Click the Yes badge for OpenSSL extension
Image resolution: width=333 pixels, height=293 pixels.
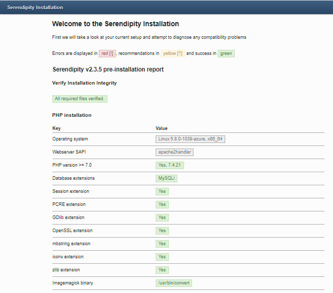tap(162, 231)
